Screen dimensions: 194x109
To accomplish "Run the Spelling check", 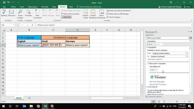I will pyautogui.click(x=4, y=13).
